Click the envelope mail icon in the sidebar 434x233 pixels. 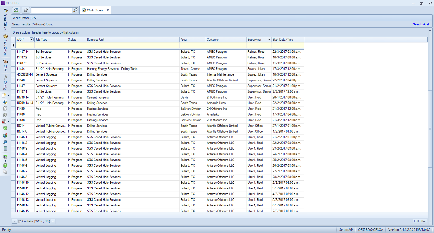pyautogui.click(x=5, y=172)
